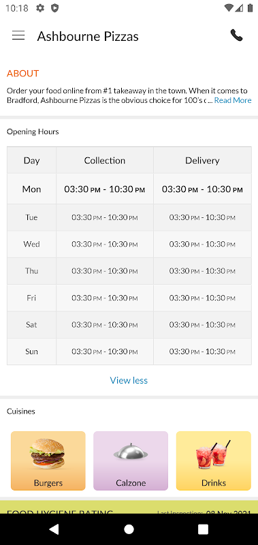258x545 pixels.
Task: Tap the Android home circle button
Action: (129, 529)
